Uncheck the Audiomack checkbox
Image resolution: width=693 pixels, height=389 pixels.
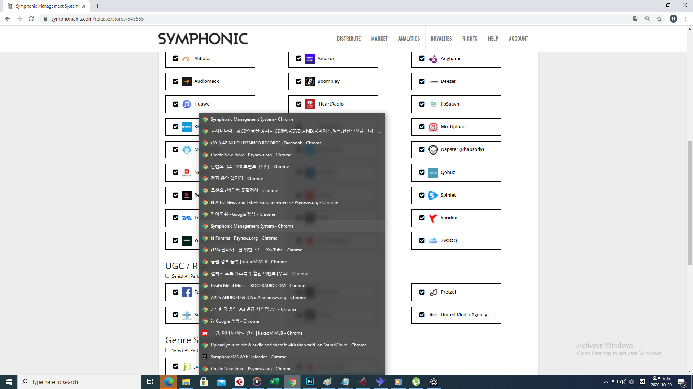click(175, 81)
